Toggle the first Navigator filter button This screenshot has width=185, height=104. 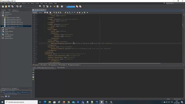coord(6,96)
